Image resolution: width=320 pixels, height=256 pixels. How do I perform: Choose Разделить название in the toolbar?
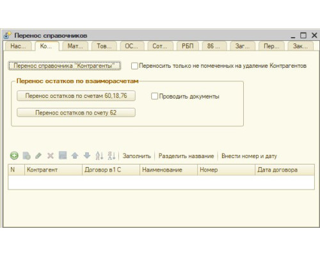coord(186,156)
